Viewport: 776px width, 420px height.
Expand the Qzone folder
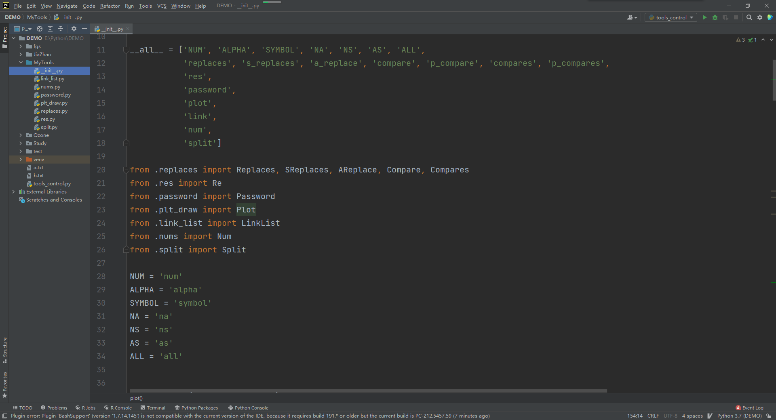tap(21, 135)
